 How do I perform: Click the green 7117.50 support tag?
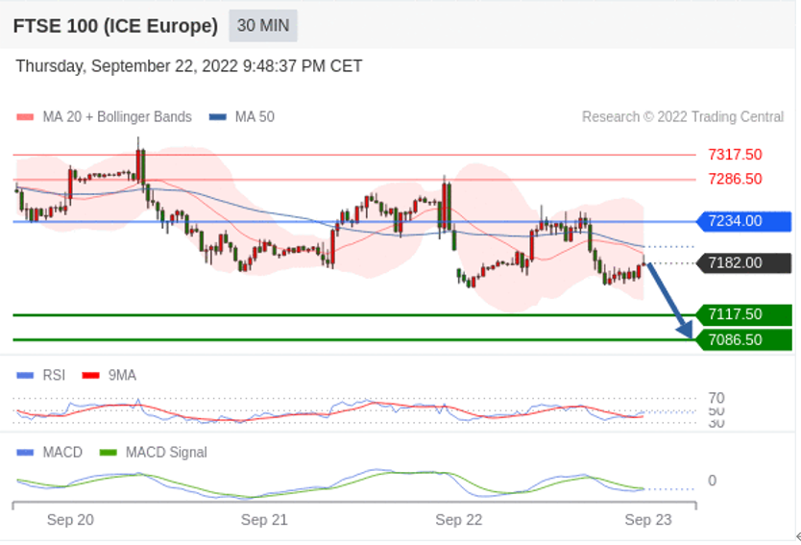tap(744, 314)
